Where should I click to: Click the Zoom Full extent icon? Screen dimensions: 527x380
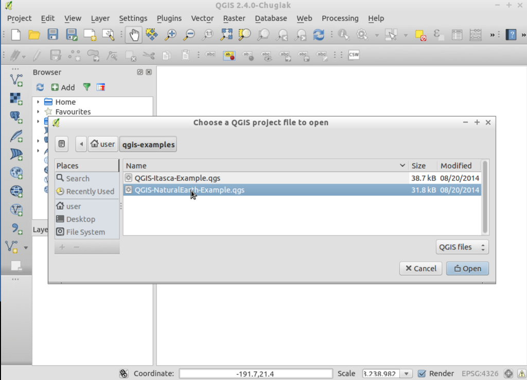(226, 34)
